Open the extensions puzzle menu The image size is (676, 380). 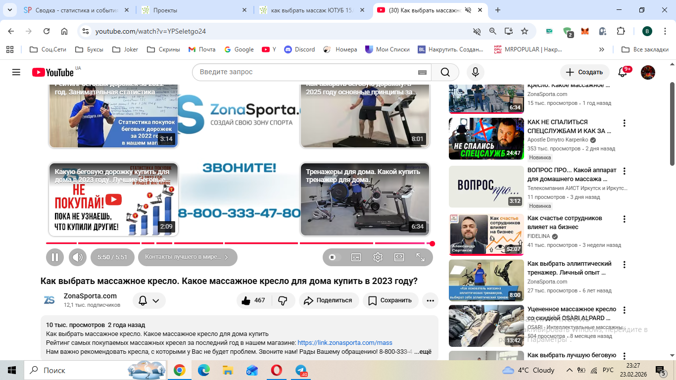pyautogui.click(x=621, y=31)
